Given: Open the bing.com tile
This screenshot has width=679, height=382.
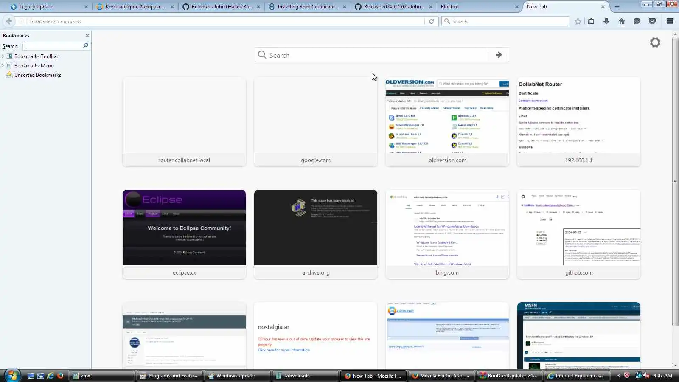Looking at the screenshot, I should (447, 234).
